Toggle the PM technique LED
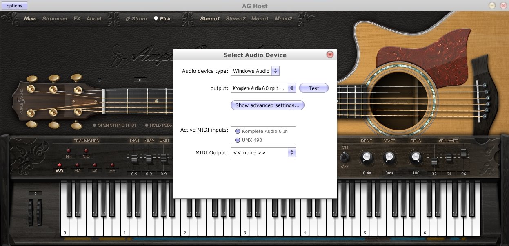509x246 pixels. coord(77,165)
